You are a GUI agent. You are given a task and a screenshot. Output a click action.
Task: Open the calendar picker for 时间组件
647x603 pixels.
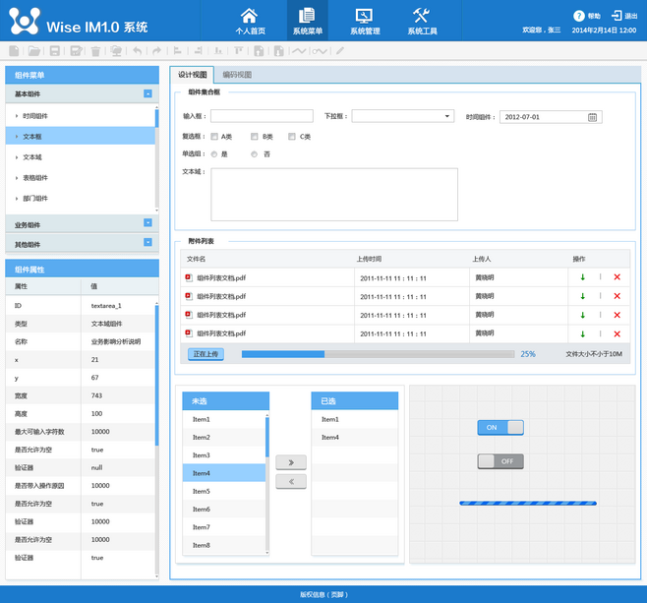(x=593, y=117)
